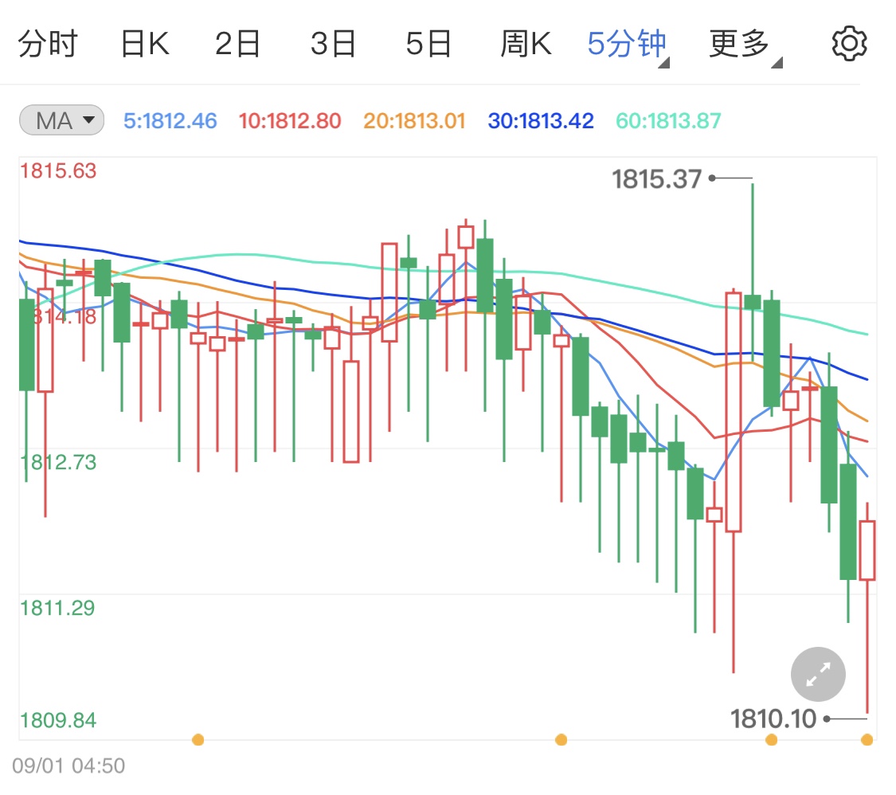Click the first orange event dot on timeline

pyautogui.click(x=198, y=739)
